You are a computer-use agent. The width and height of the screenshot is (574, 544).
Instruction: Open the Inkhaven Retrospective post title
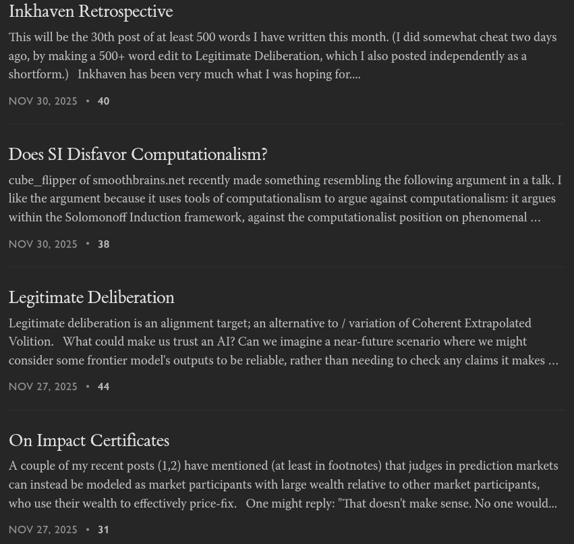coord(91,11)
